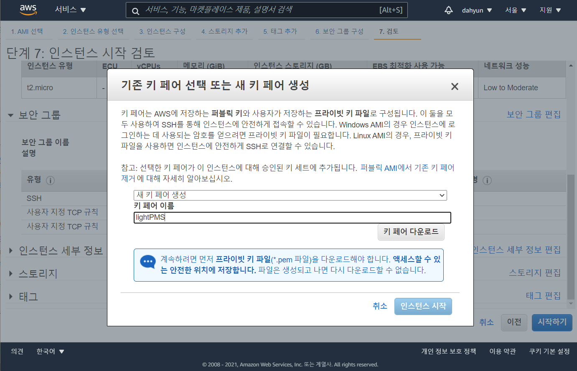The height and width of the screenshot is (371, 577).
Task: Click 취소 in the key pair dialog
Action: pyautogui.click(x=380, y=306)
